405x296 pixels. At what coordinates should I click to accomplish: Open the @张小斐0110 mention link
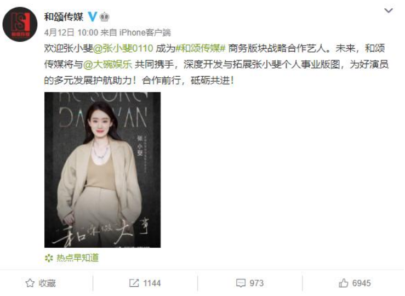[123, 48]
